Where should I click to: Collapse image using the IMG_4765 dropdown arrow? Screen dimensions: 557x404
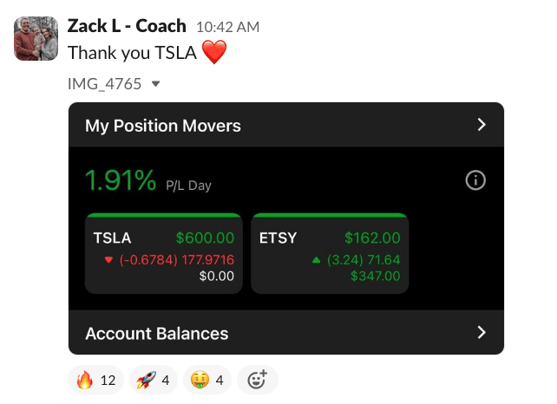tap(155, 84)
